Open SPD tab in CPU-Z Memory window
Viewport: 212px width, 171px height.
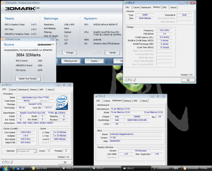(165, 7)
